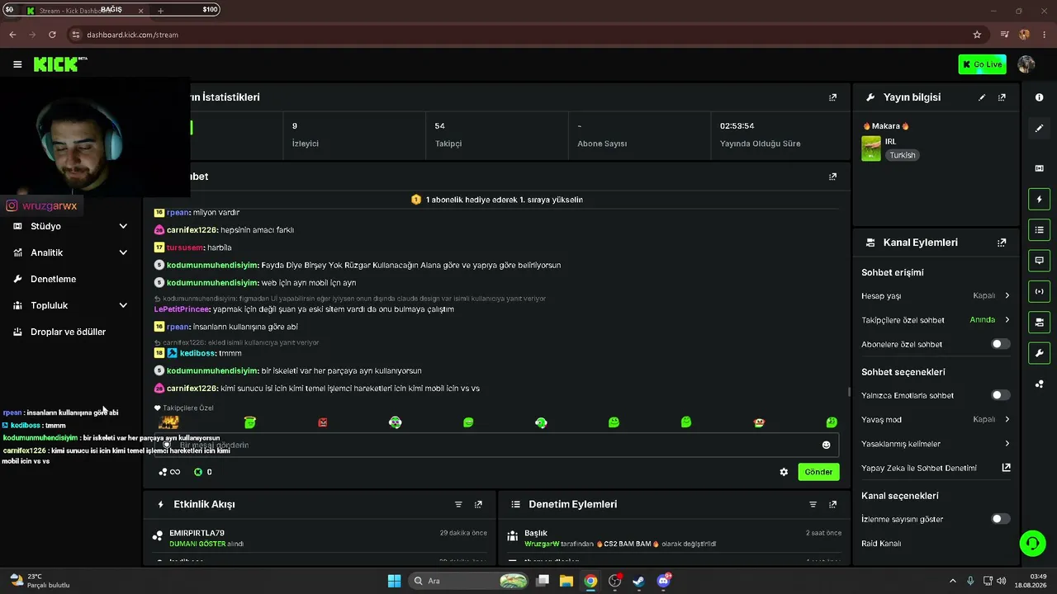
Task: Click the Windows Start button
Action: click(394, 581)
